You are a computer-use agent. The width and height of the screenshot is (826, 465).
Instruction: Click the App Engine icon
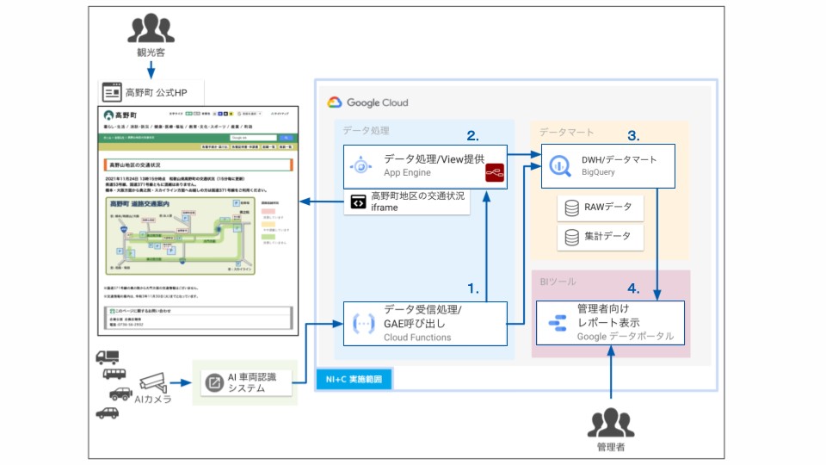point(361,166)
